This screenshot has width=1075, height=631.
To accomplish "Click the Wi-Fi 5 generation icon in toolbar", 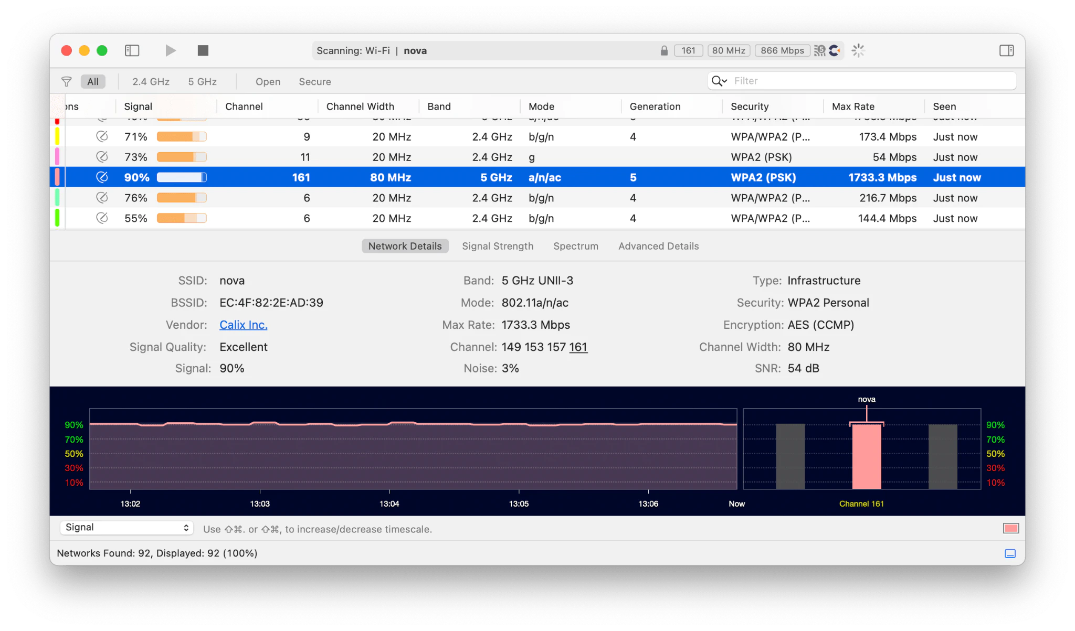I will (x=819, y=50).
